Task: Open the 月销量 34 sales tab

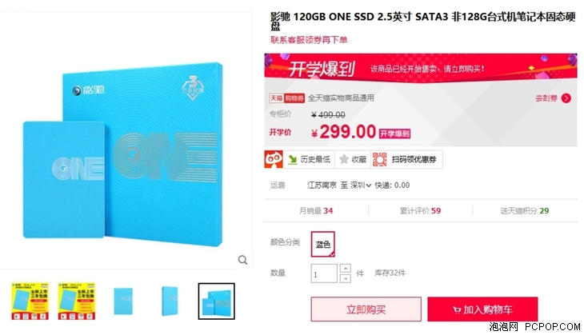Action: pos(316,211)
